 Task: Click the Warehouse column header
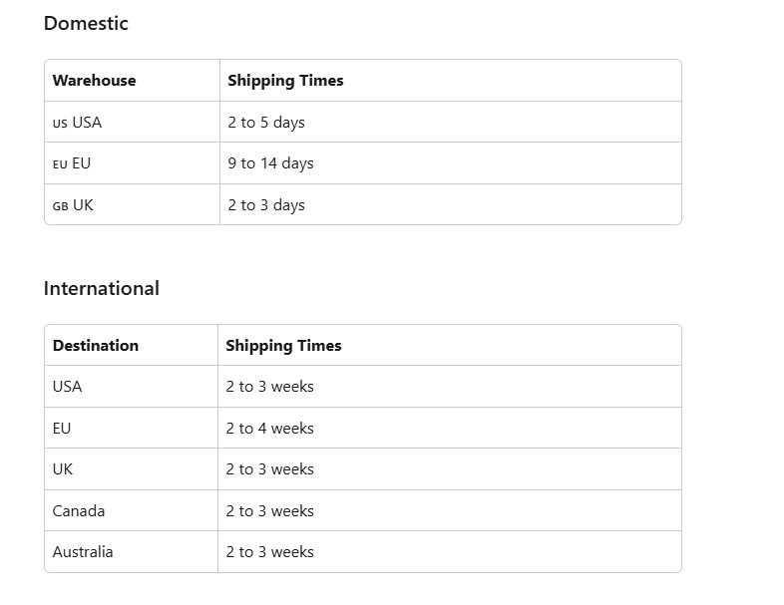[94, 81]
